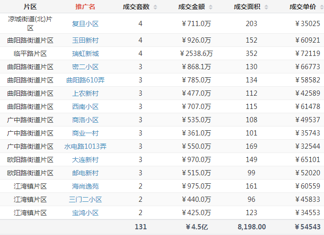Open the 复旦小区 link
324x235 pixels.
(85, 24)
